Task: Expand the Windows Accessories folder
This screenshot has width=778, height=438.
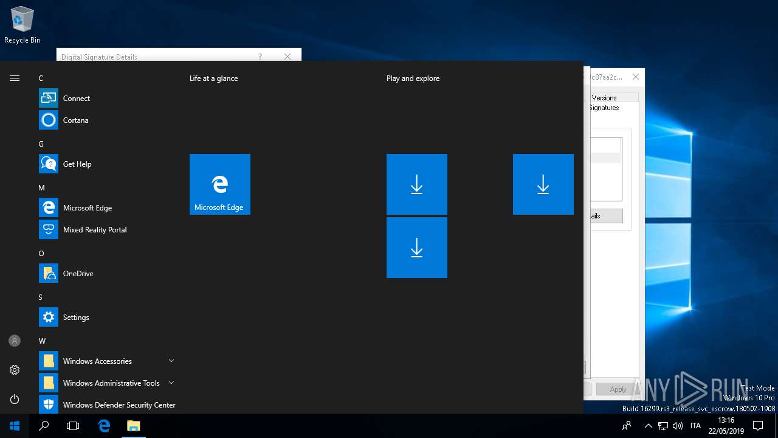Action: click(x=107, y=361)
